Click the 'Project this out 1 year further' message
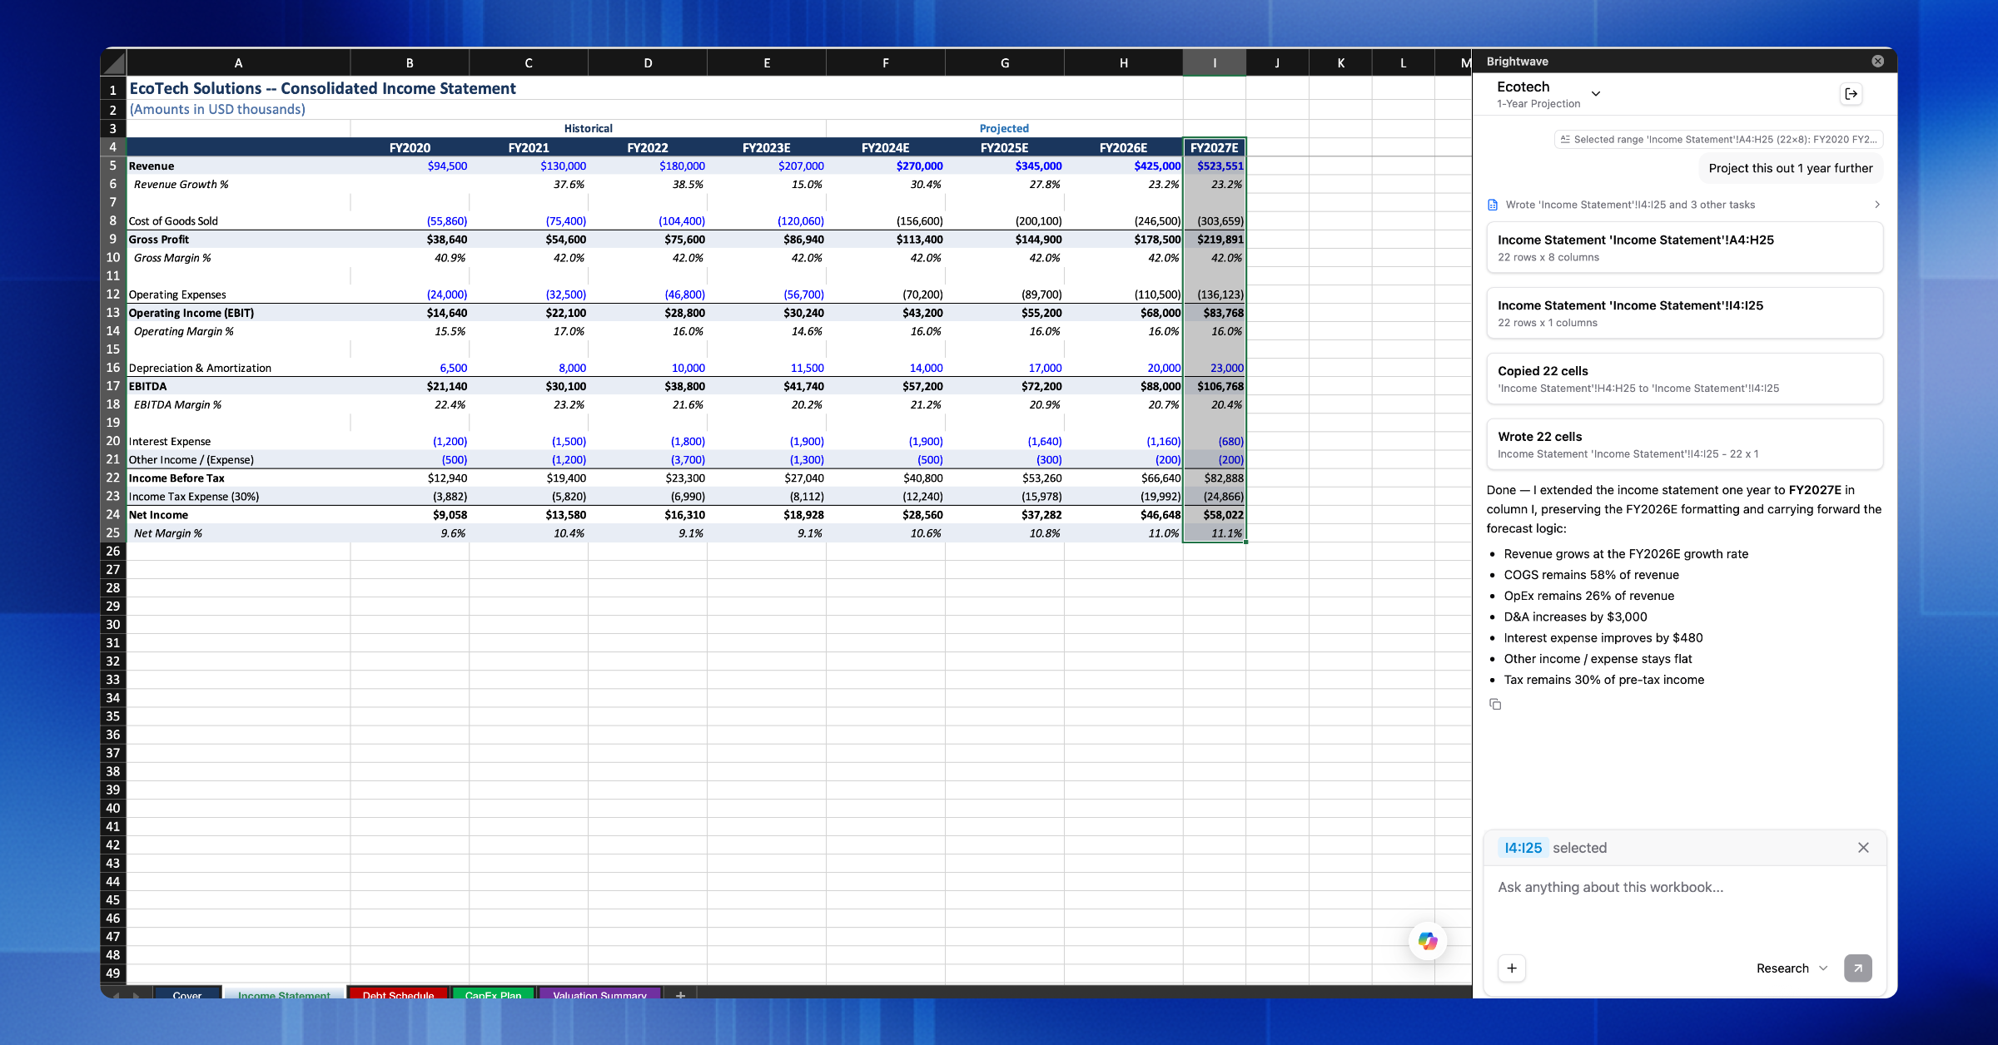The image size is (1998, 1045). (1790, 168)
